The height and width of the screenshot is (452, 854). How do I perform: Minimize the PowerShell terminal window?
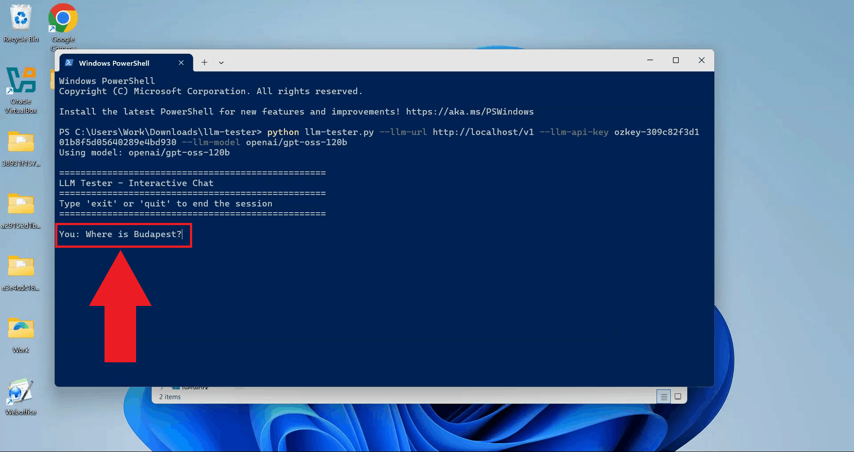point(650,60)
